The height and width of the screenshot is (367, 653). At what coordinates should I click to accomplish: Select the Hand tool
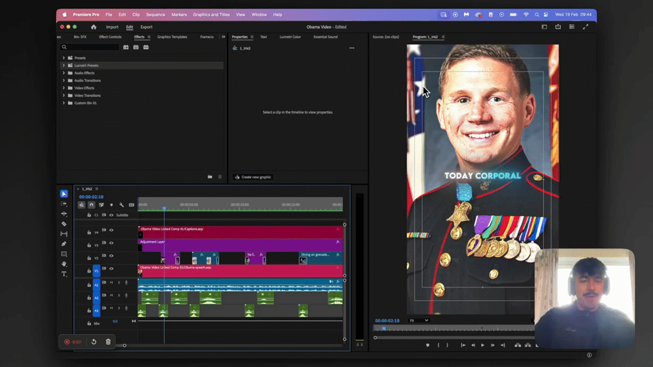64,264
